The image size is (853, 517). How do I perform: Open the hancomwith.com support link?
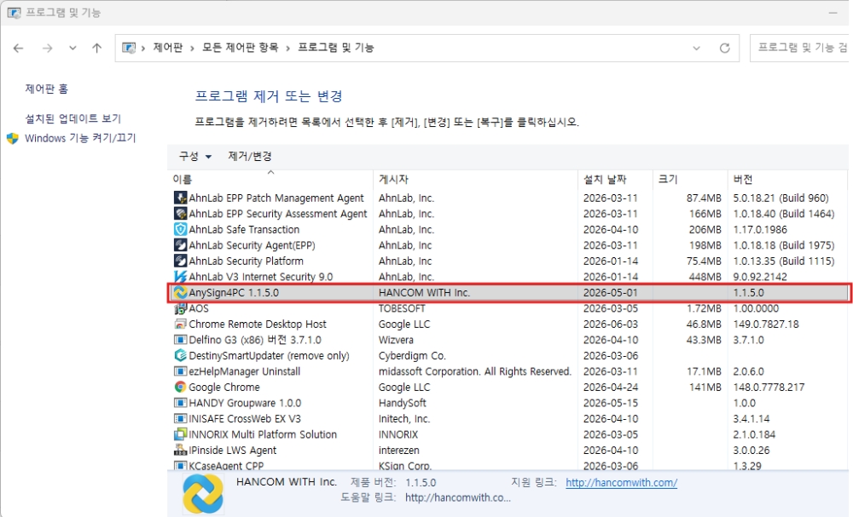pyautogui.click(x=621, y=482)
